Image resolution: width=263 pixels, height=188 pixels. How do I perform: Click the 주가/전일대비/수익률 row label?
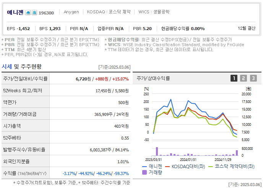point(25,79)
